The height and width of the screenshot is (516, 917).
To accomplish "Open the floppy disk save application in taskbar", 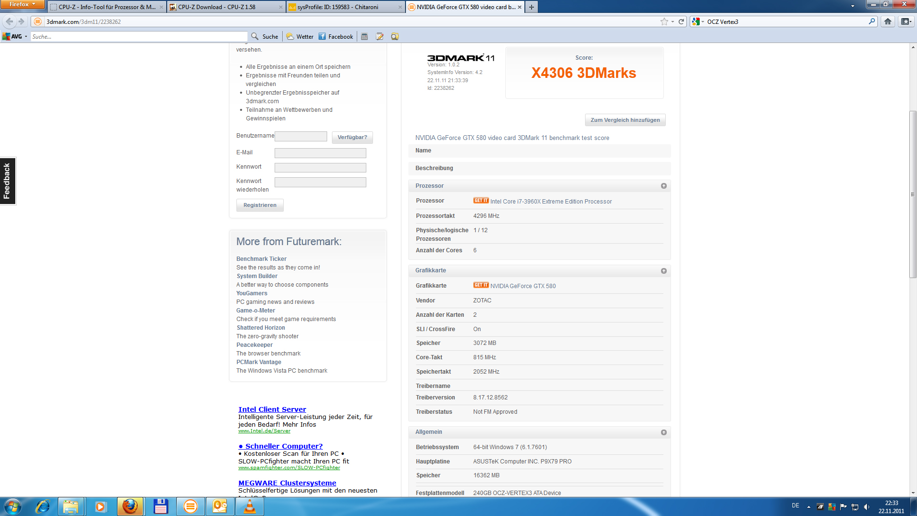I will point(160,506).
